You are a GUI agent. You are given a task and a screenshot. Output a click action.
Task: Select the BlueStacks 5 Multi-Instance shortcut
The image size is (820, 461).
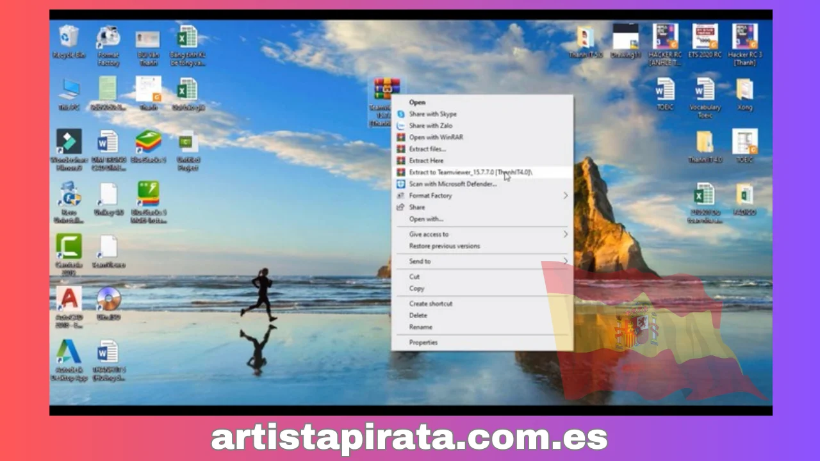click(x=148, y=202)
